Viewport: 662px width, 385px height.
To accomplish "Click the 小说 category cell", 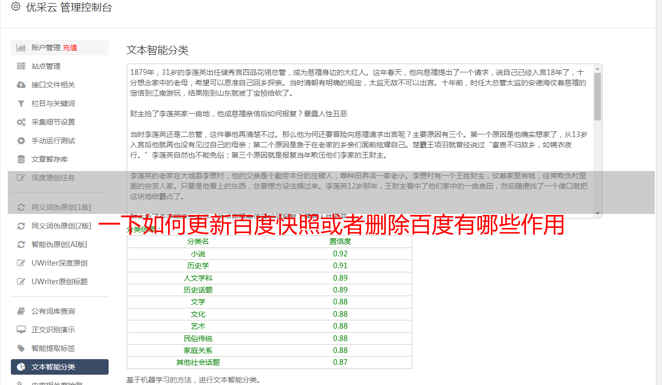I will (x=198, y=254).
